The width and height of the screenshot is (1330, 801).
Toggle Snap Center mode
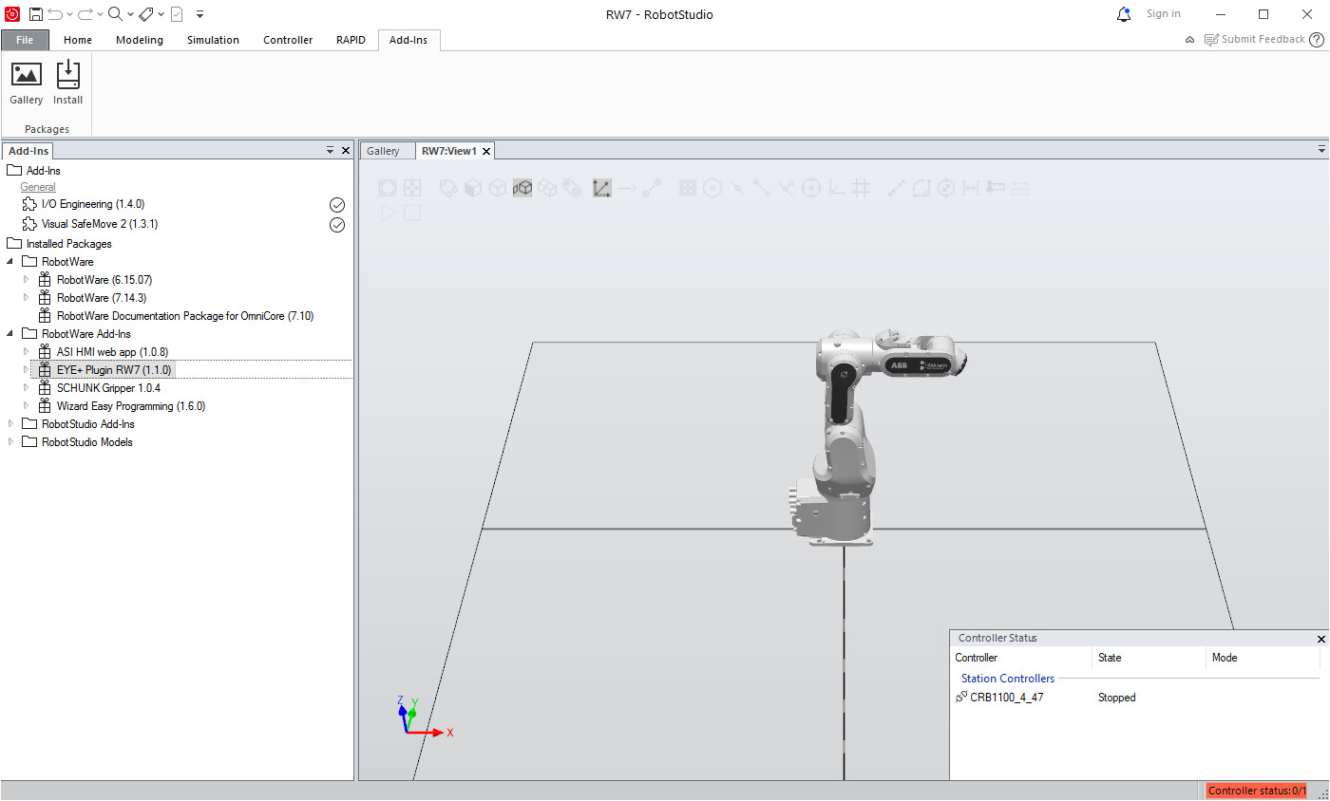pos(712,188)
